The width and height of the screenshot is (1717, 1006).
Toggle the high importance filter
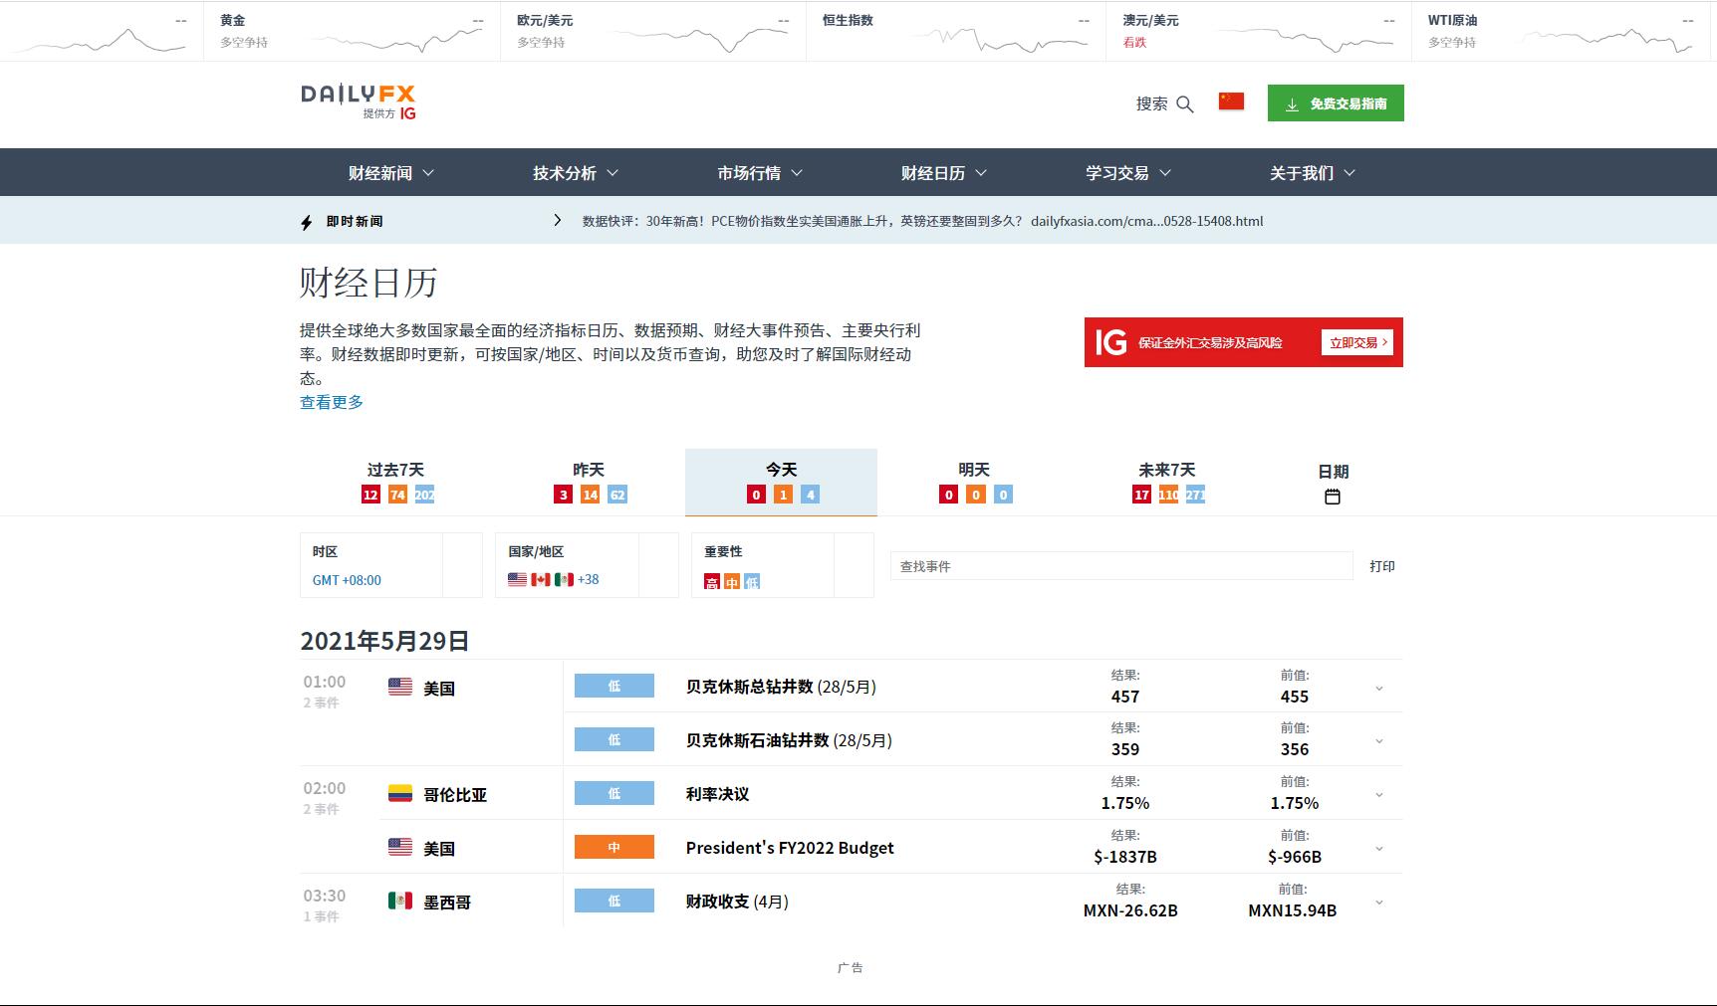point(711,582)
